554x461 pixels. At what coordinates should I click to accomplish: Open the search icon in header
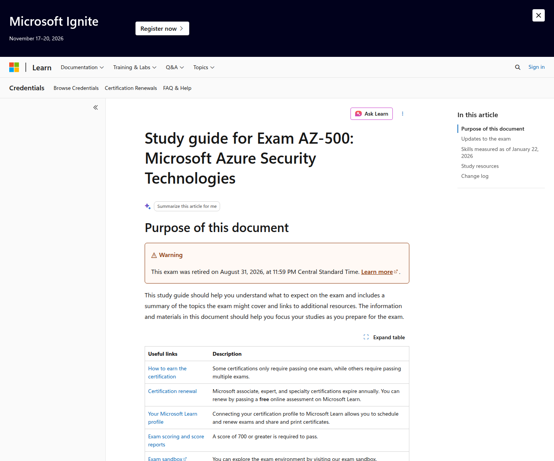tap(517, 67)
